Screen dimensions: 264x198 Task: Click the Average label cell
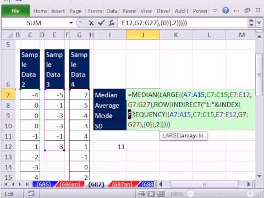click(109, 105)
